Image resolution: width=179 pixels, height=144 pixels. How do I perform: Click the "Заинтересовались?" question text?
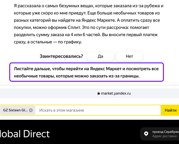[x=61, y=56]
